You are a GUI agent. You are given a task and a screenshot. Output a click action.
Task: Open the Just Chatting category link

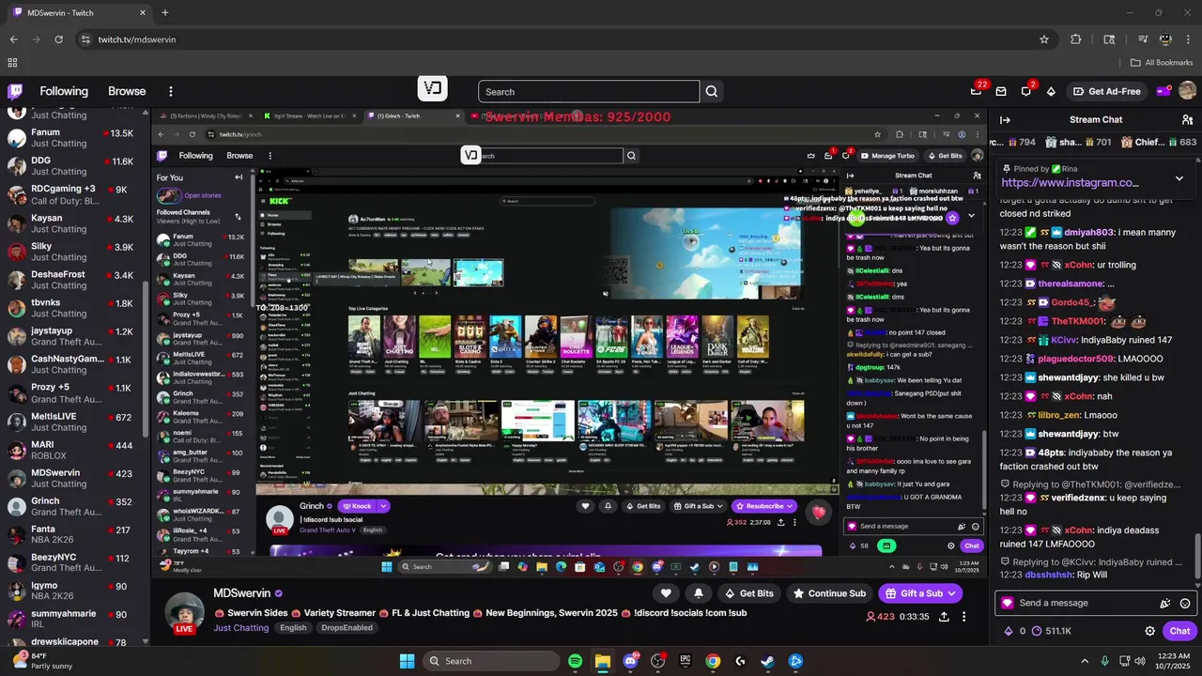click(240, 627)
